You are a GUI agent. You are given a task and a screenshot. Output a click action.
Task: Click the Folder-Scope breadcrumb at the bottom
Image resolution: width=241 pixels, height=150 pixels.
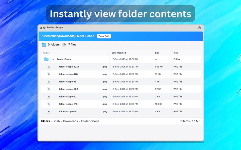pos(90,121)
